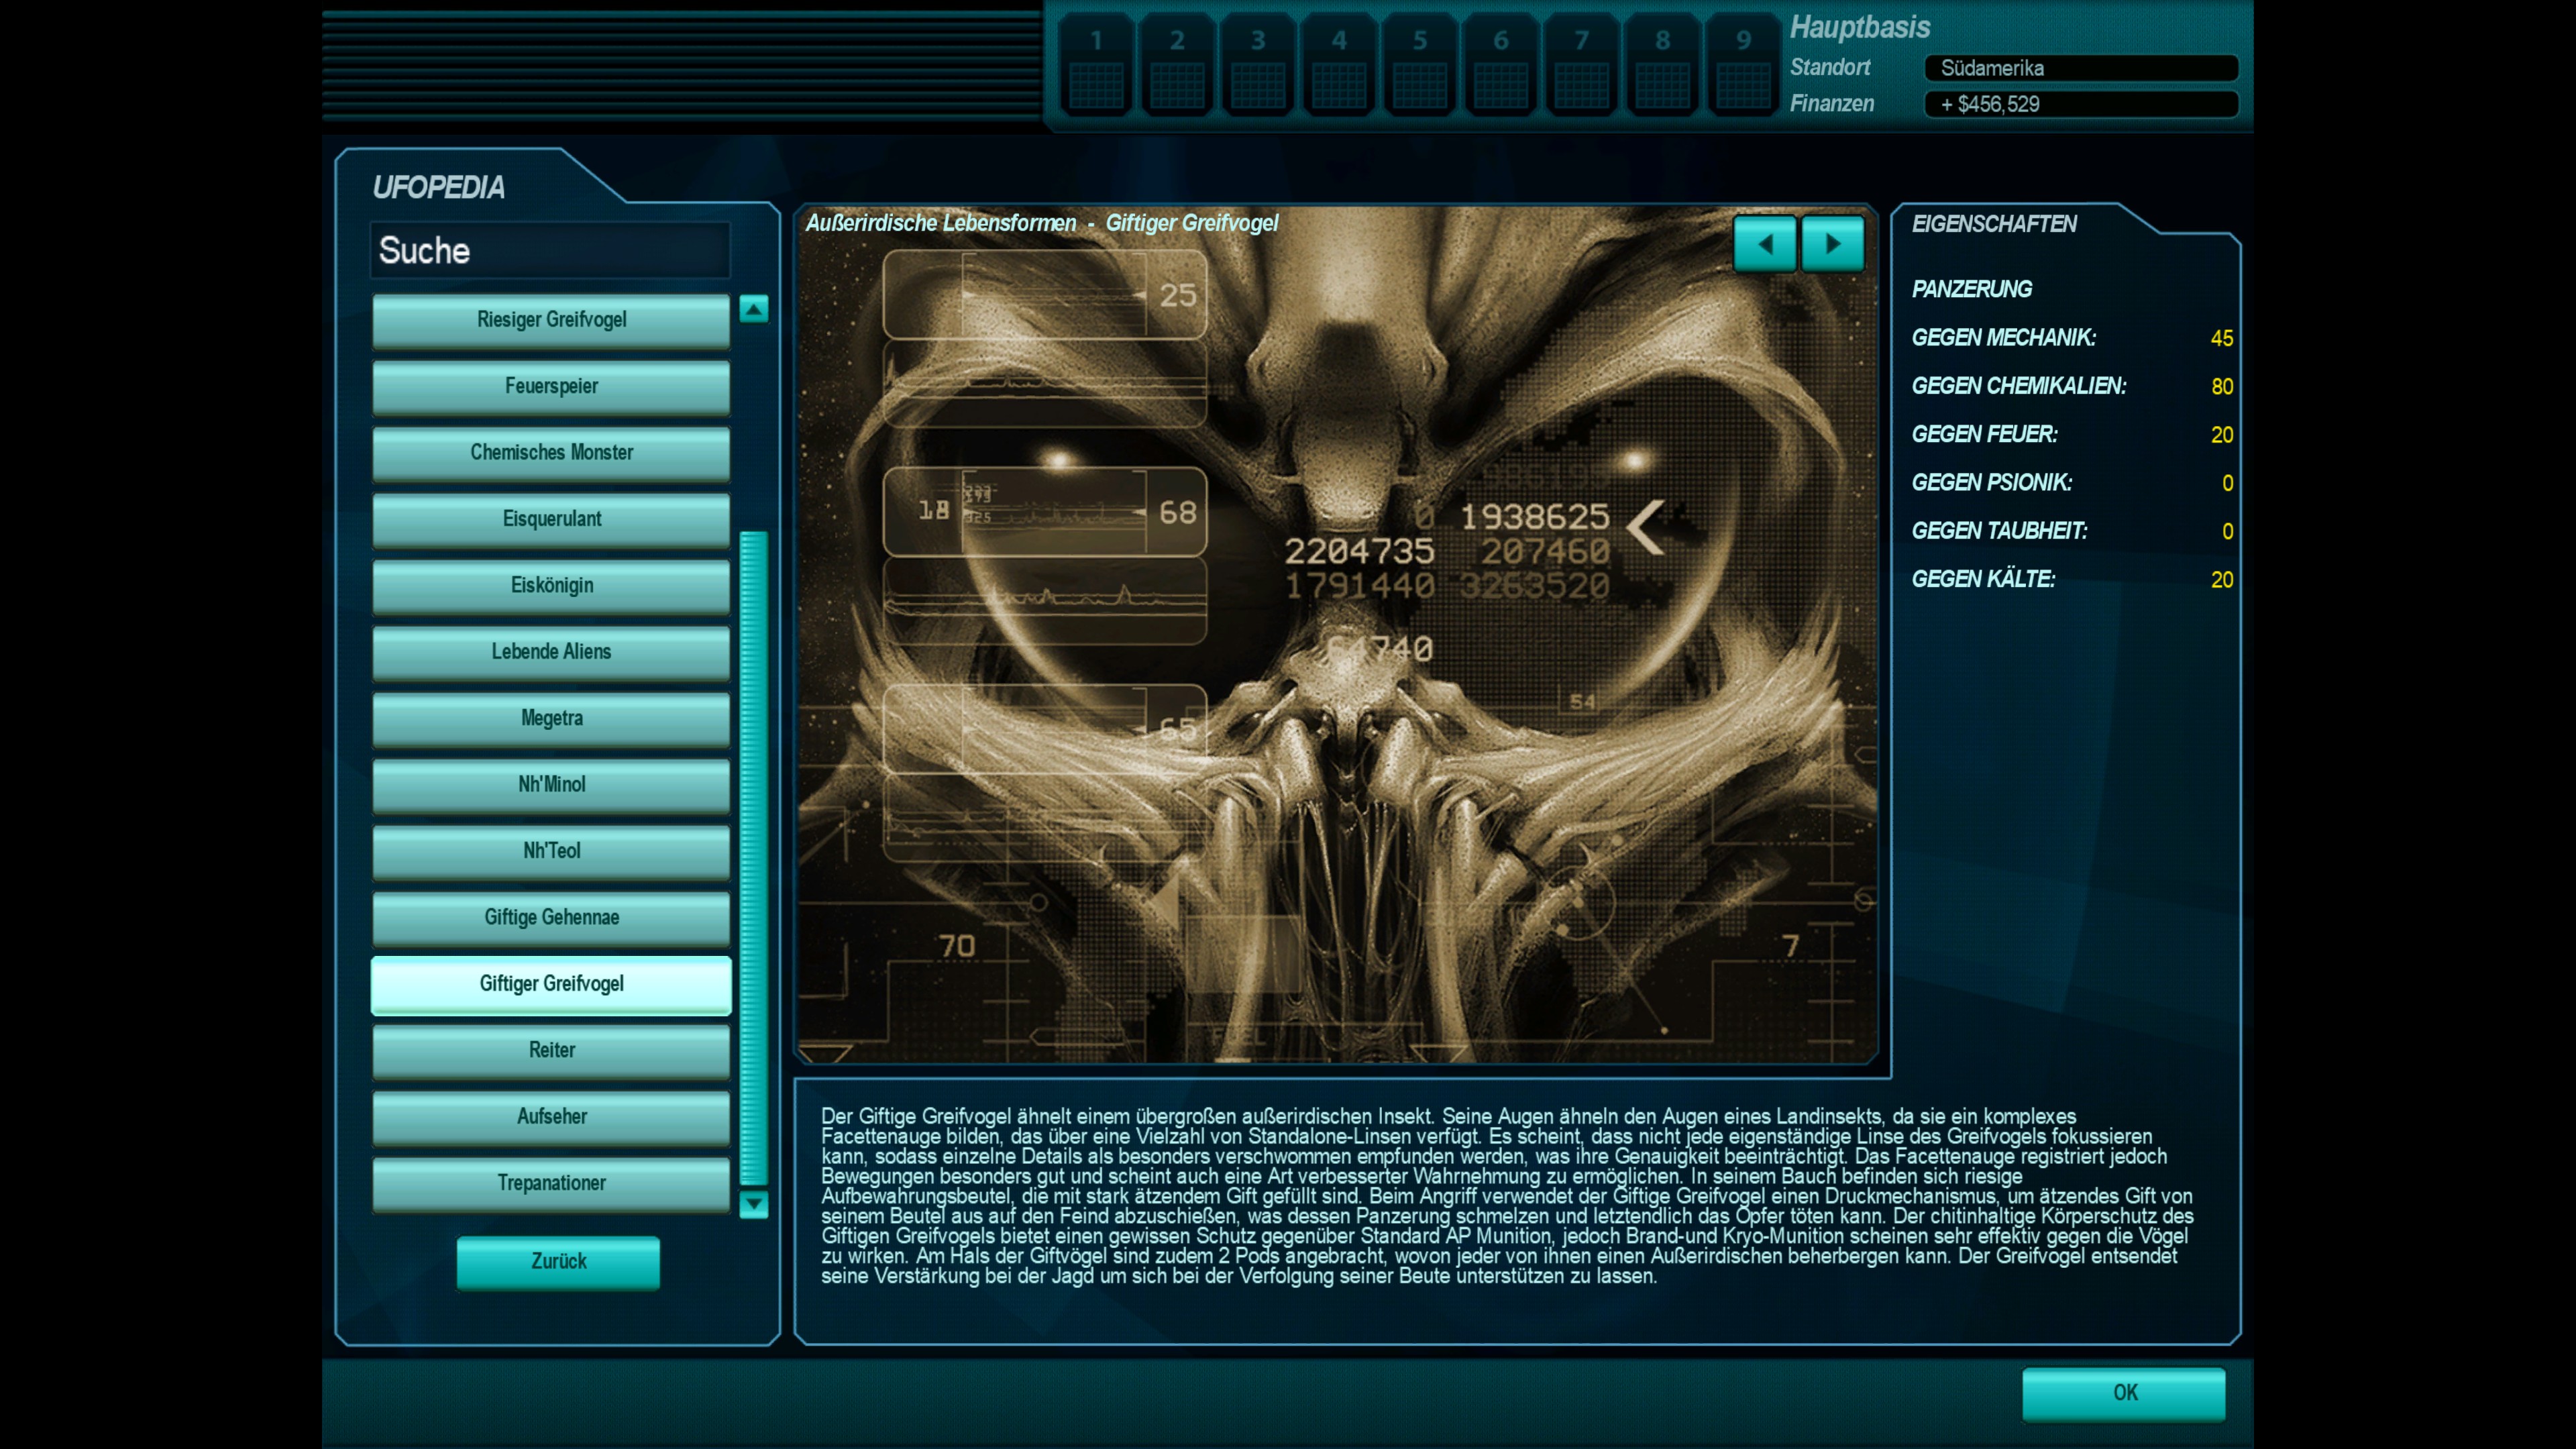Confirm with the OK button
This screenshot has width=2576, height=1449.
(2123, 1393)
